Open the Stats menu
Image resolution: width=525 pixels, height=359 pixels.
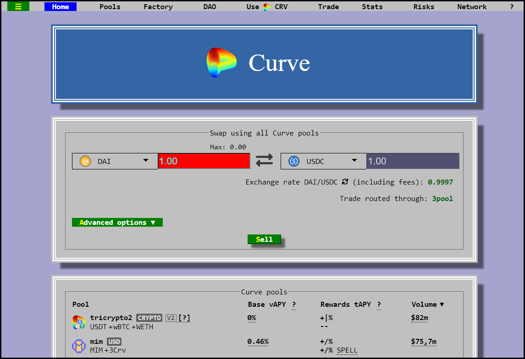coord(372,7)
